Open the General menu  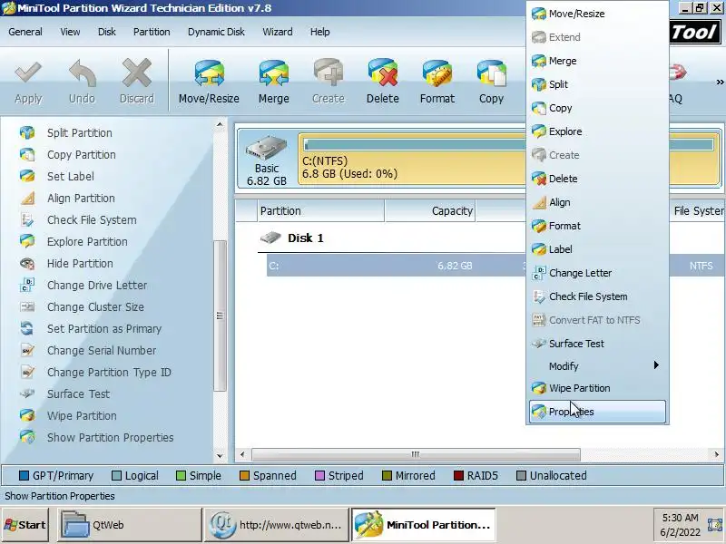[25, 32]
